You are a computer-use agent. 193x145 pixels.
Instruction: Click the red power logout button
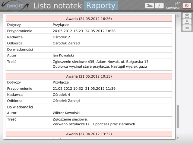point(187,6)
